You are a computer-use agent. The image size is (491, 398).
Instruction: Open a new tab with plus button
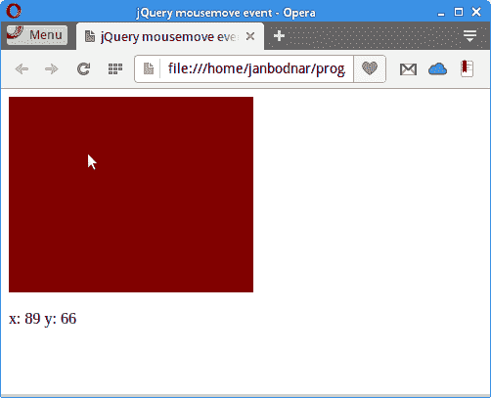pyautogui.click(x=279, y=36)
